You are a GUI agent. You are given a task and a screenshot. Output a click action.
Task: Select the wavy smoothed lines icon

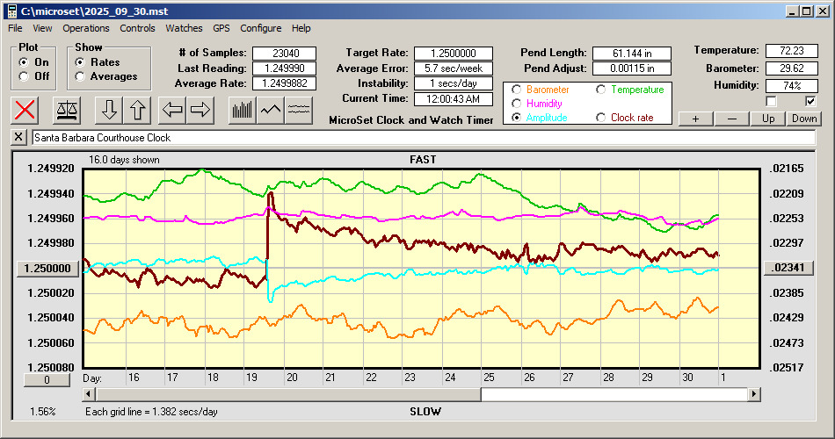(x=300, y=110)
